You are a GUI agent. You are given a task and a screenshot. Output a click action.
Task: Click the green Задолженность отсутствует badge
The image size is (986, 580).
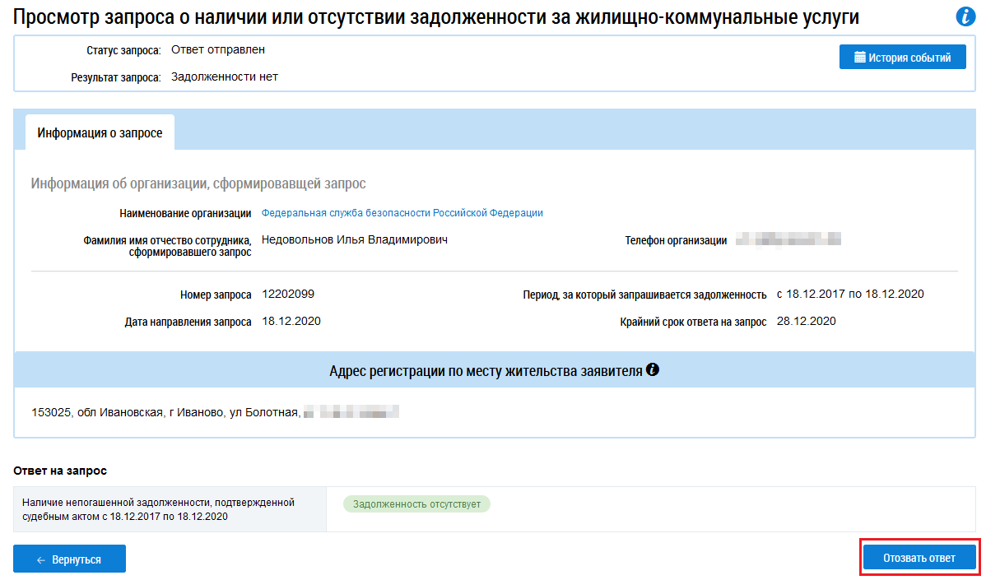[416, 504]
